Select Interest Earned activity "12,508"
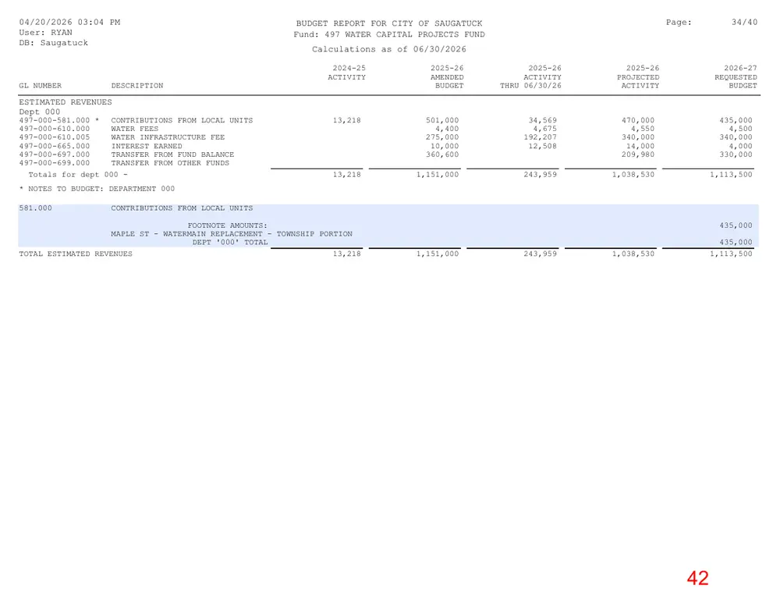Viewport: 780px width, 603px height. [543, 147]
